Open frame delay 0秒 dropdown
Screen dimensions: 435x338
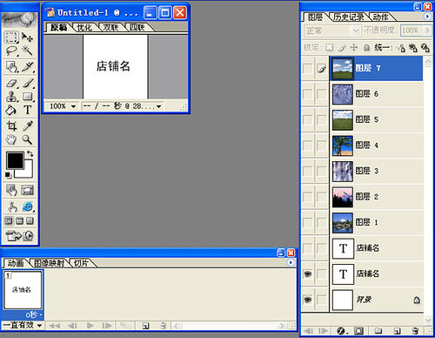click(33, 315)
